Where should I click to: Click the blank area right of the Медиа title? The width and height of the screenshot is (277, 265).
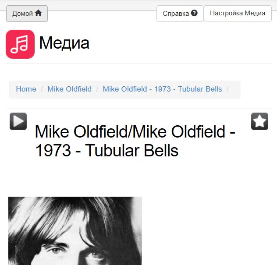(180, 43)
